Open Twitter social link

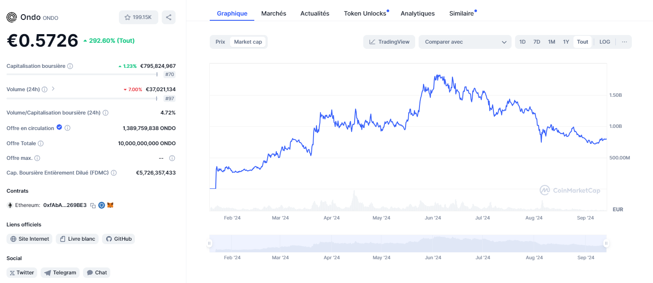tap(22, 273)
